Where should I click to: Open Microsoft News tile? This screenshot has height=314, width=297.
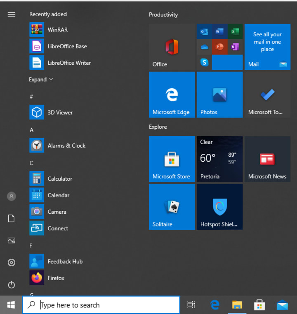click(268, 159)
